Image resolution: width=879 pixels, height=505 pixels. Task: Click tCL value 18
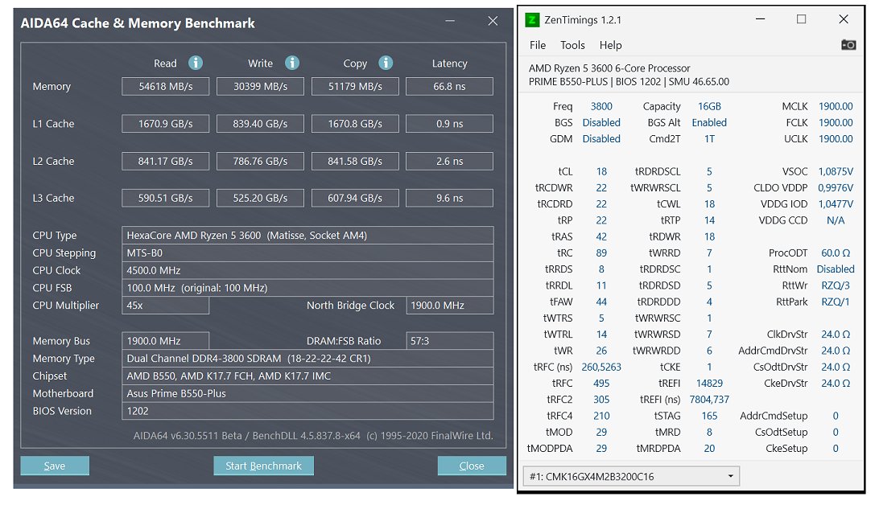click(601, 171)
